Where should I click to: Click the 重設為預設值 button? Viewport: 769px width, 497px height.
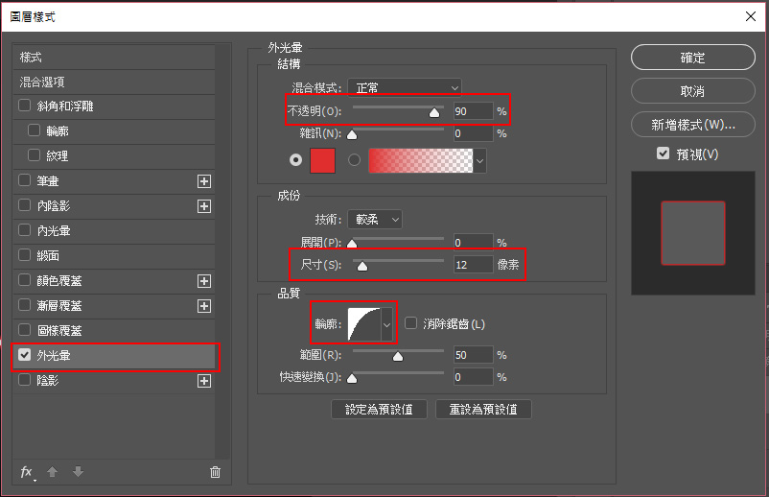[483, 409]
